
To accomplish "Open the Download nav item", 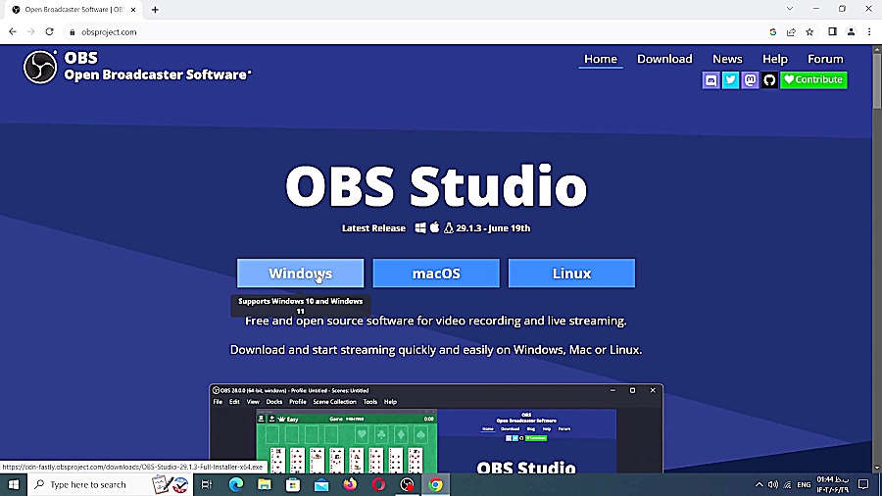I will [664, 59].
